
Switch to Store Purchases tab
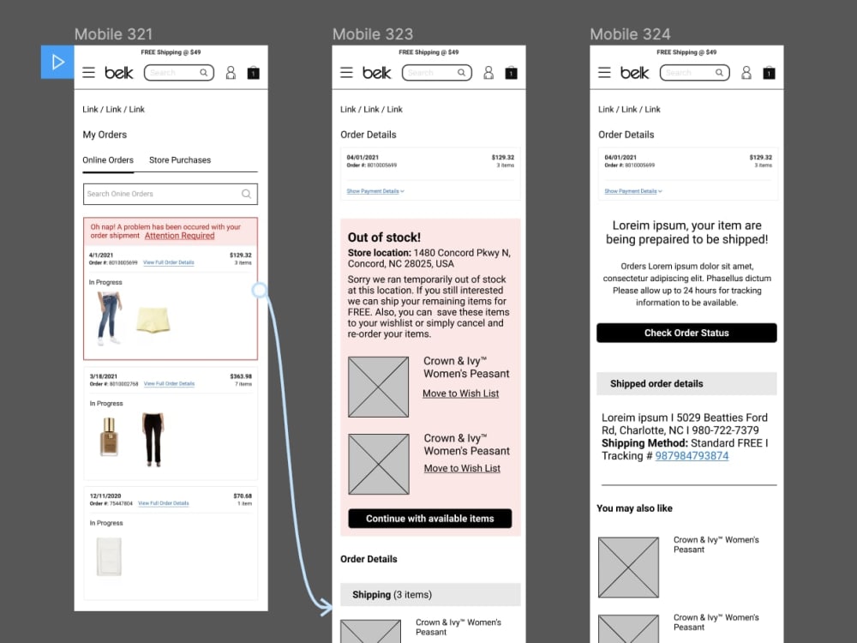(180, 160)
